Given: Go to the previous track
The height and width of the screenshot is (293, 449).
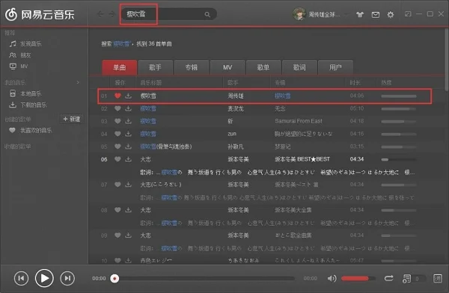Looking at the screenshot, I should 21,278.
